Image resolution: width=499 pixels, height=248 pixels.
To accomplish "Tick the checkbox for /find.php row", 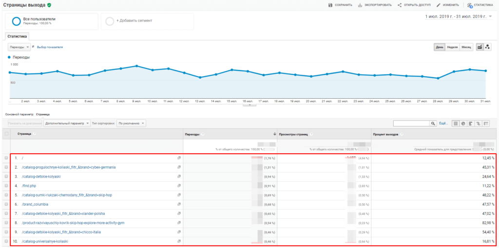I will 6,185.
